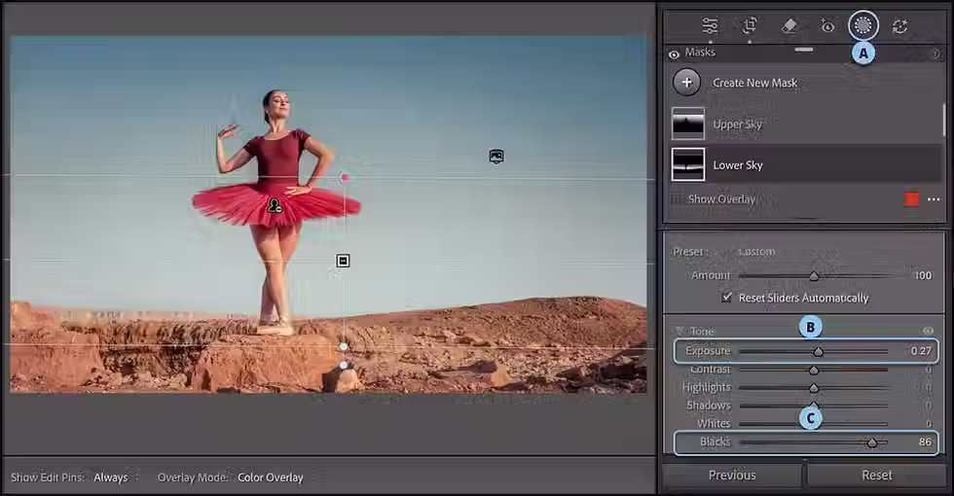Click the masks panel scrollbar
Image resolution: width=954 pixels, height=496 pixels.
pos(944,120)
